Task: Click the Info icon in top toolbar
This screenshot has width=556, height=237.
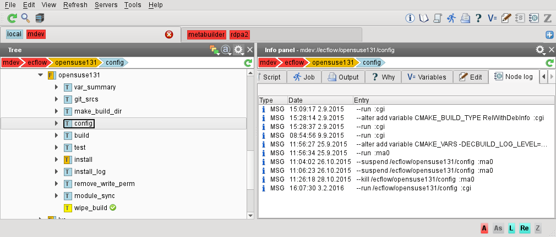Action: tap(410, 18)
